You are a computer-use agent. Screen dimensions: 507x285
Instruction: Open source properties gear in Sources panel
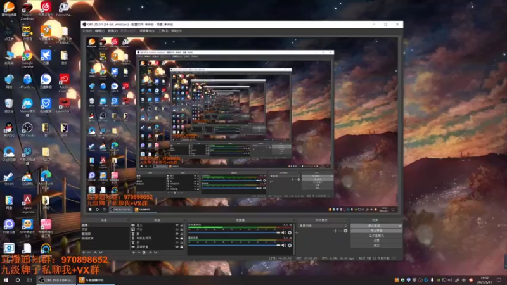pyautogui.click(x=144, y=252)
